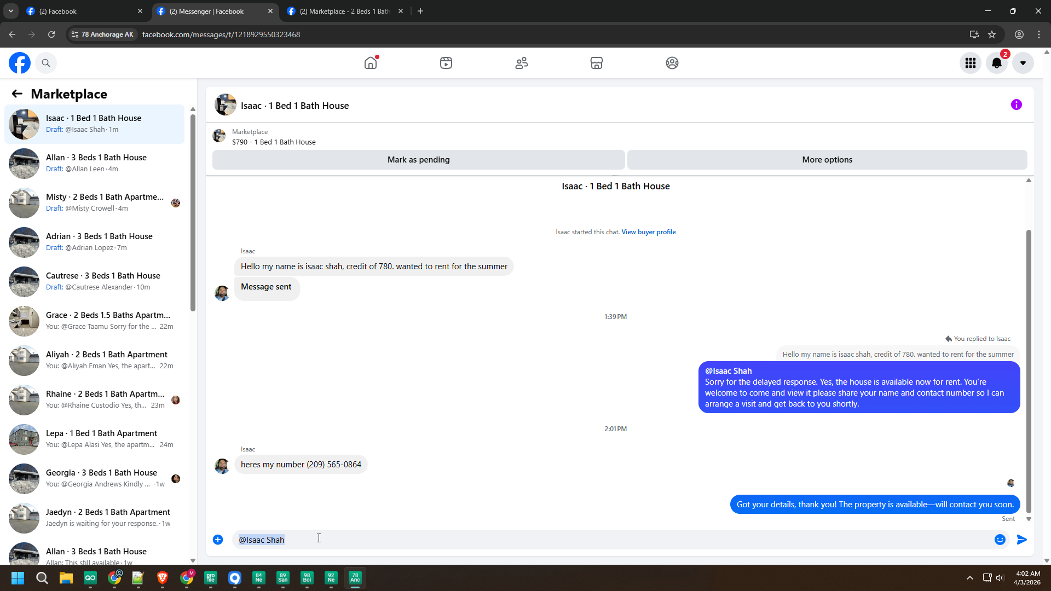
Task: Open conversation information icon
Action: pyautogui.click(x=1017, y=105)
